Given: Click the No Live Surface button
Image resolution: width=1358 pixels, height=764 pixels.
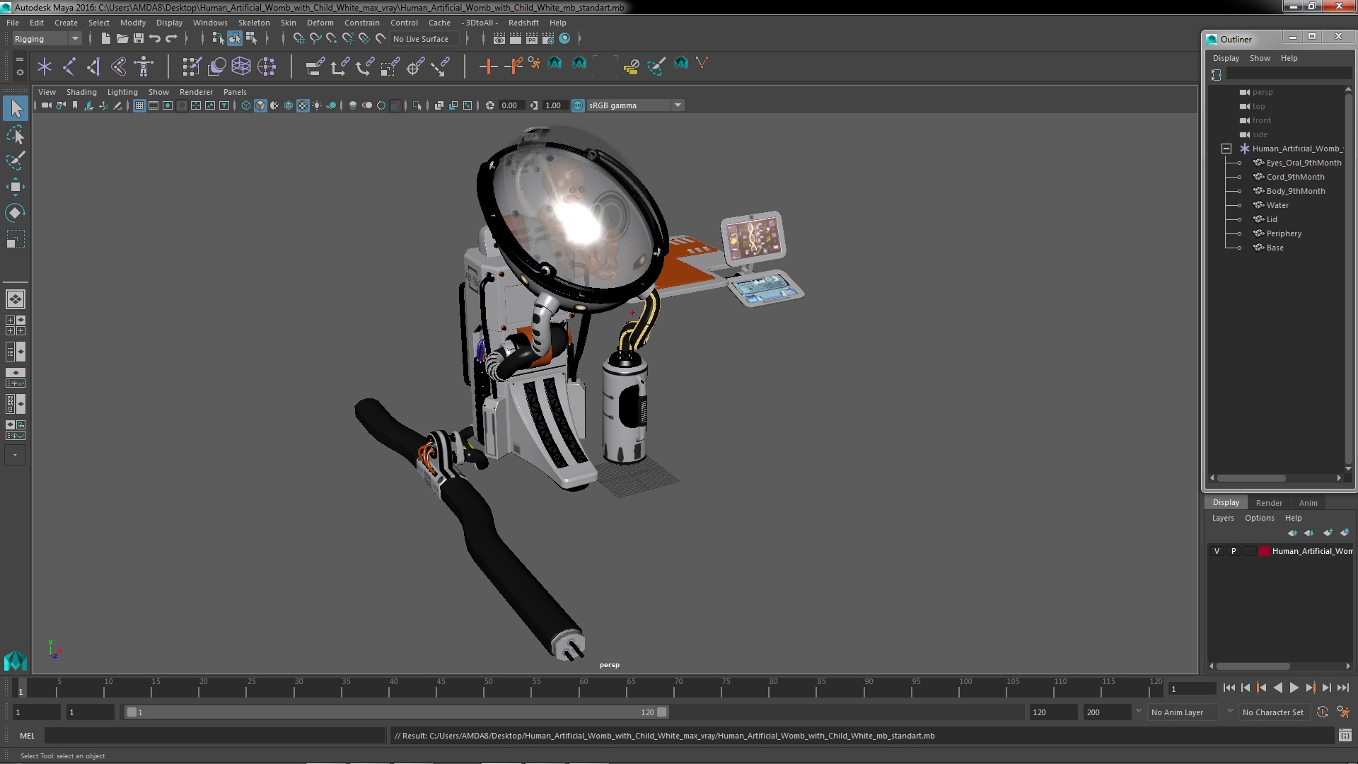Looking at the screenshot, I should point(421,39).
